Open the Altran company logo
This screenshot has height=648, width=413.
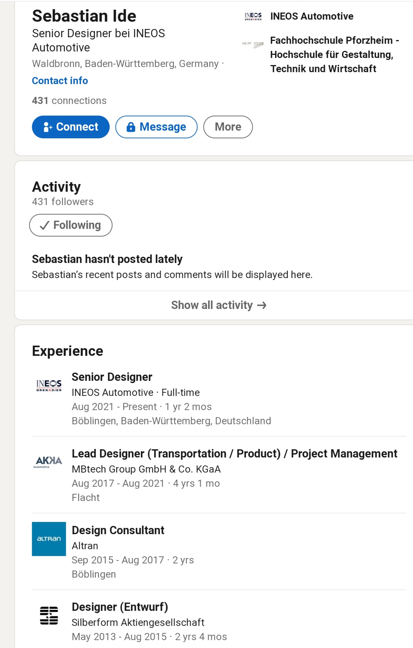coord(49,539)
